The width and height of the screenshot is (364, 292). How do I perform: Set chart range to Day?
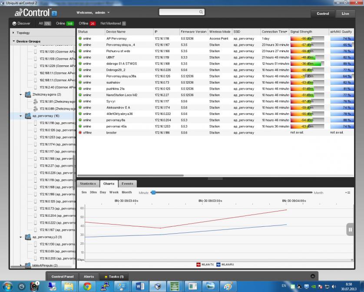tap(103, 192)
